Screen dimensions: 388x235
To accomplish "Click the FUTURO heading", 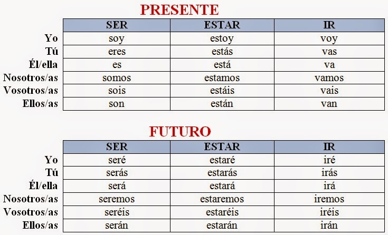I will [x=181, y=131].
